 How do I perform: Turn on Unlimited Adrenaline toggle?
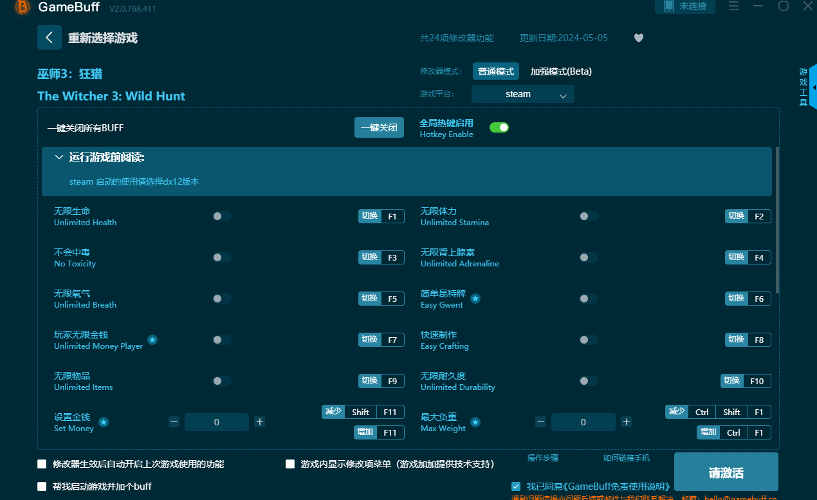click(588, 257)
